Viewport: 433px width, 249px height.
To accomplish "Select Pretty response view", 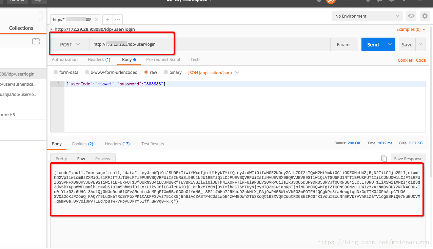I will tap(61, 159).
